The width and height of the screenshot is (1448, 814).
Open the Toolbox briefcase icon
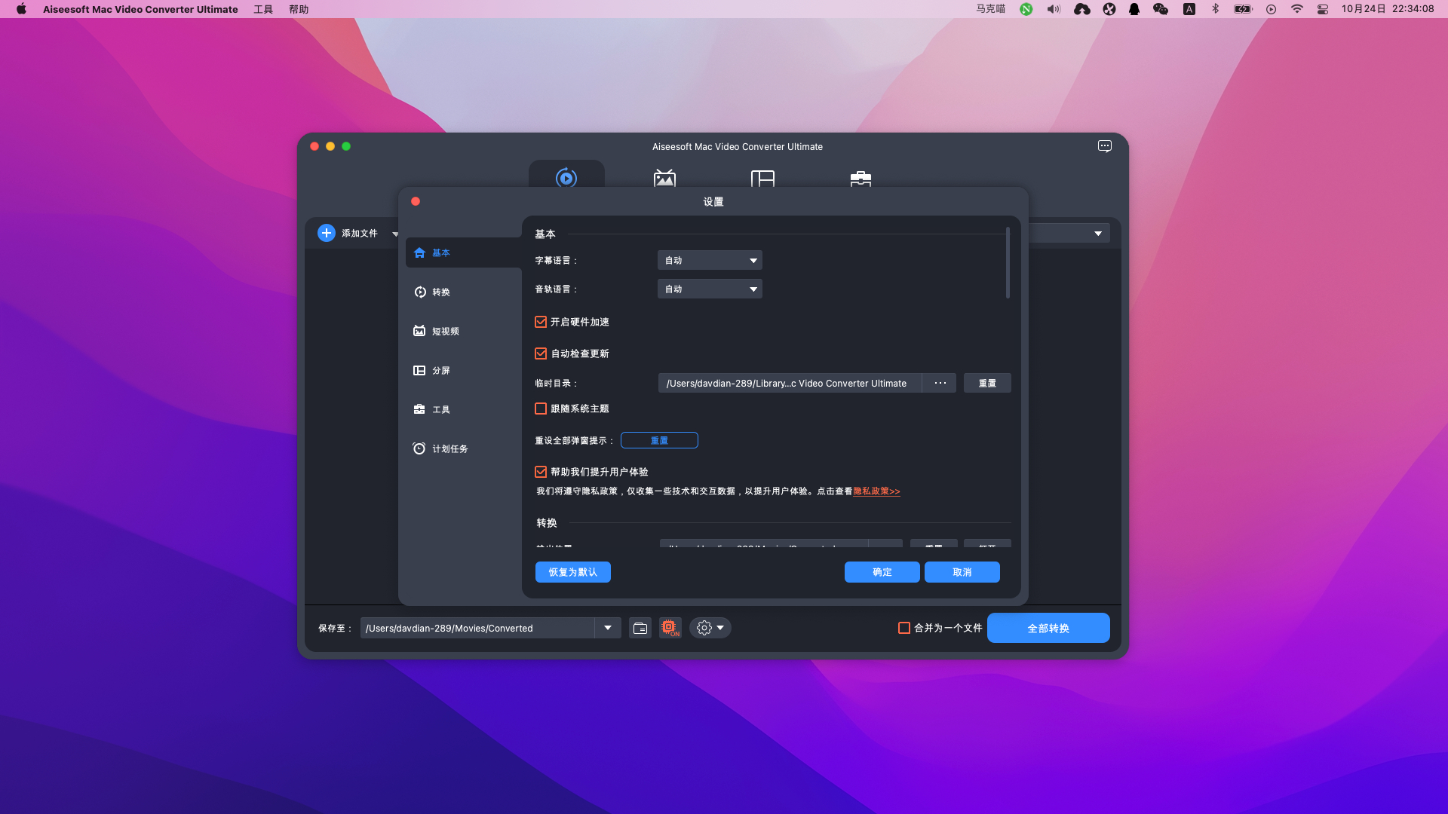(861, 178)
